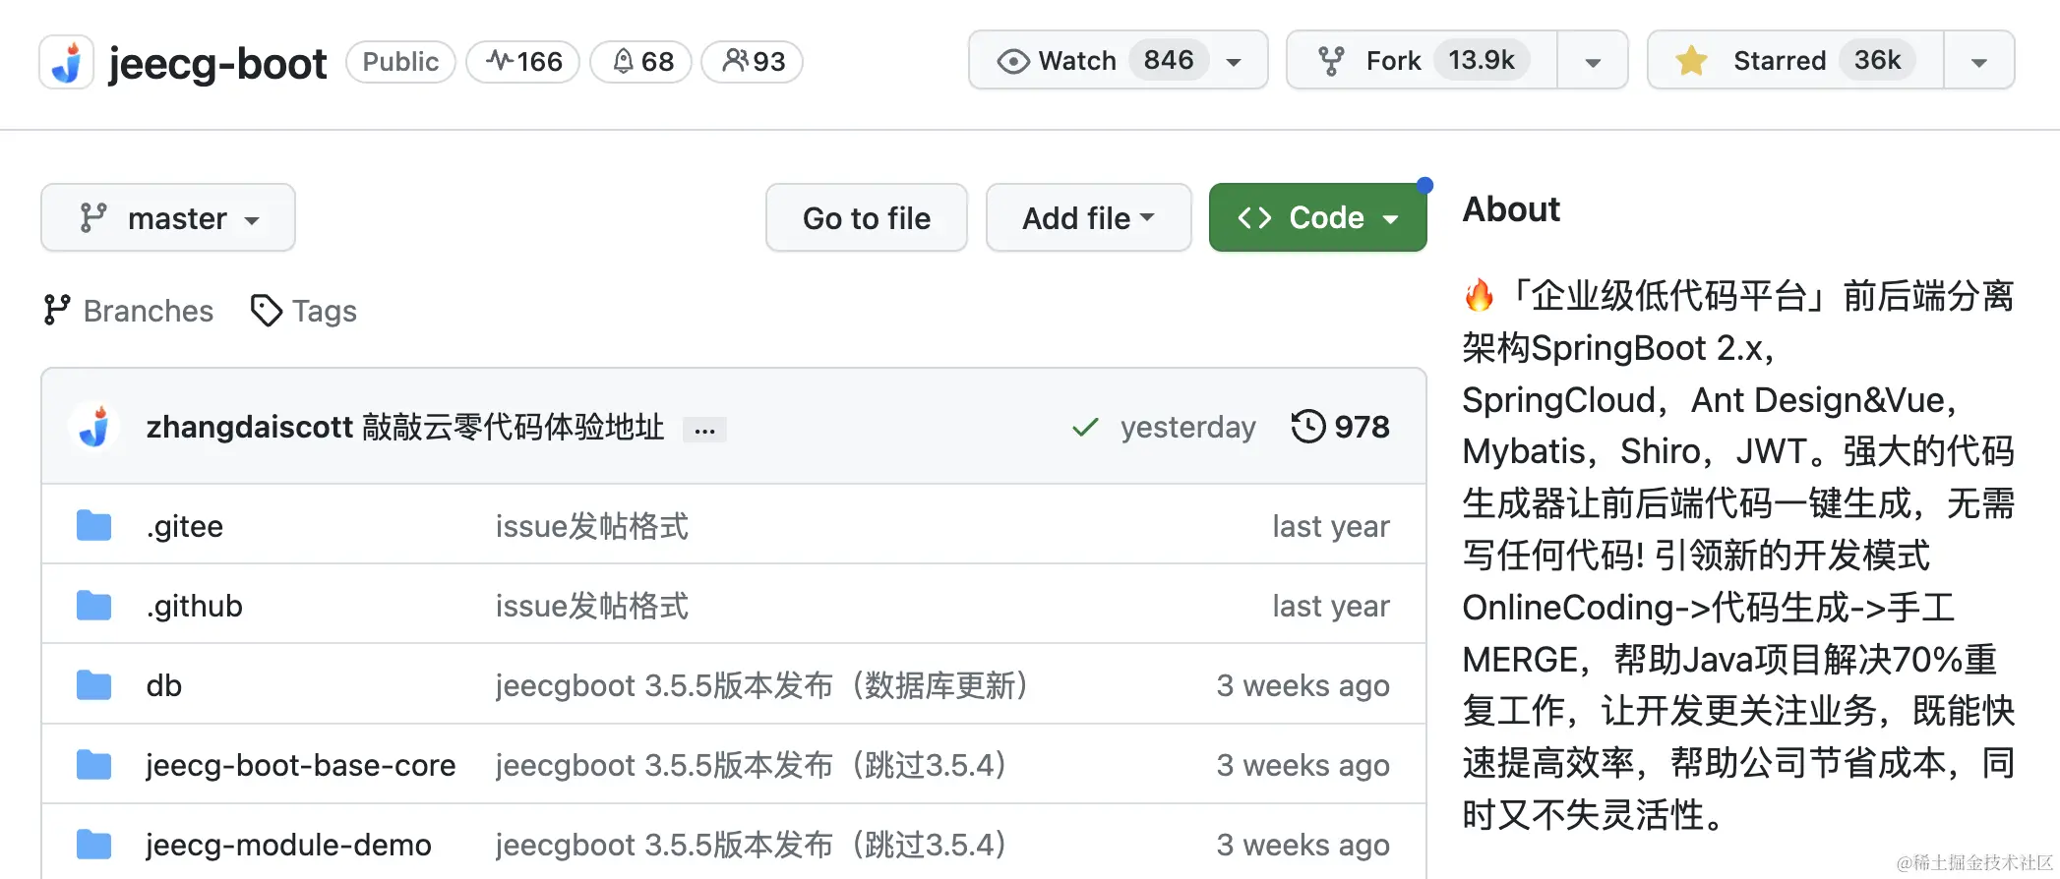Click the jeecg-boot repository logo

click(x=67, y=62)
